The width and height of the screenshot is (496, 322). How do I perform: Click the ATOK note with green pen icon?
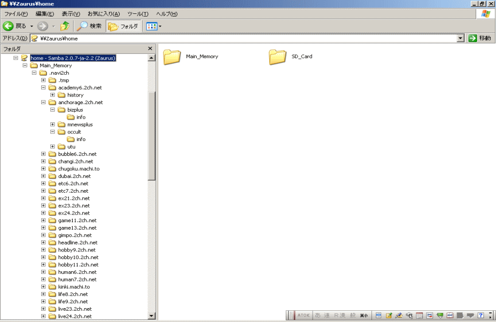389,316
